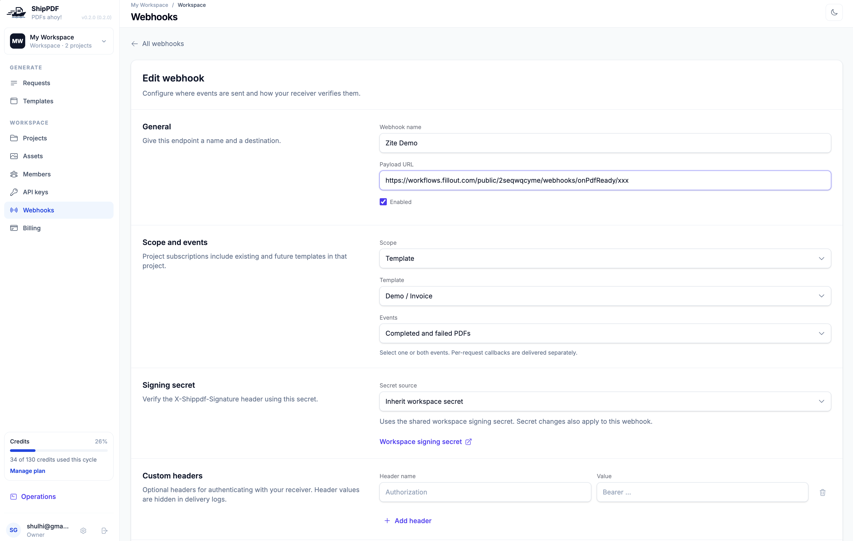Open the Secret source dropdown
Image resolution: width=853 pixels, height=541 pixels.
point(605,401)
